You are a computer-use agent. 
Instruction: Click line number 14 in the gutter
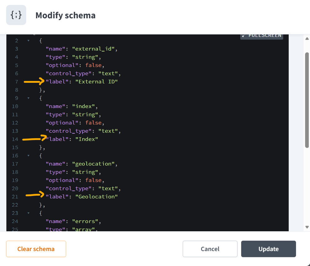point(15,139)
